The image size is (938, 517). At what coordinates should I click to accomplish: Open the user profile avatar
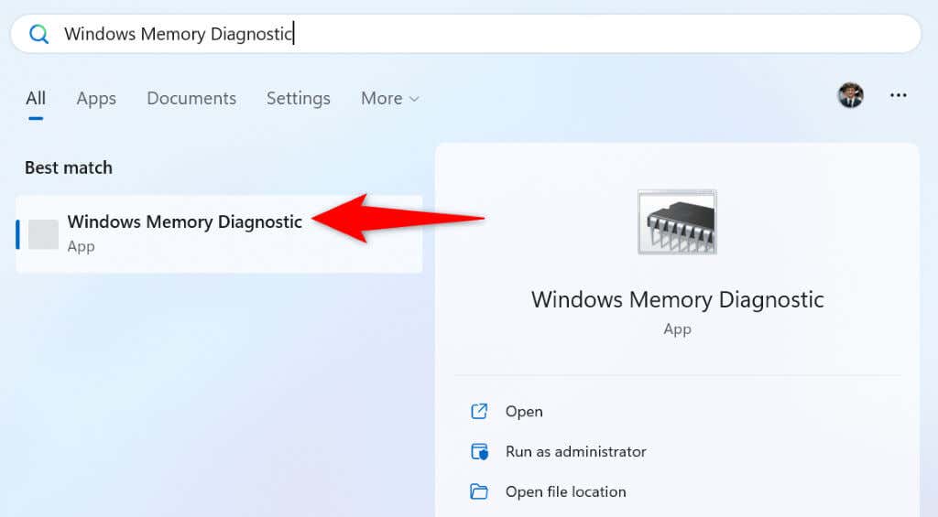851,95
